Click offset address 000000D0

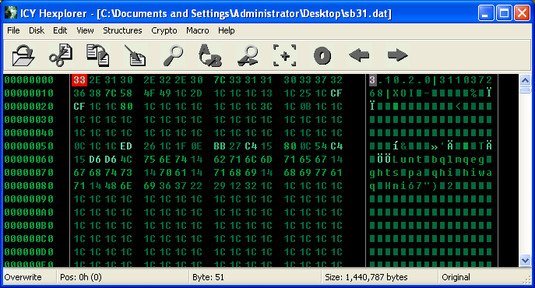[29, 252]
